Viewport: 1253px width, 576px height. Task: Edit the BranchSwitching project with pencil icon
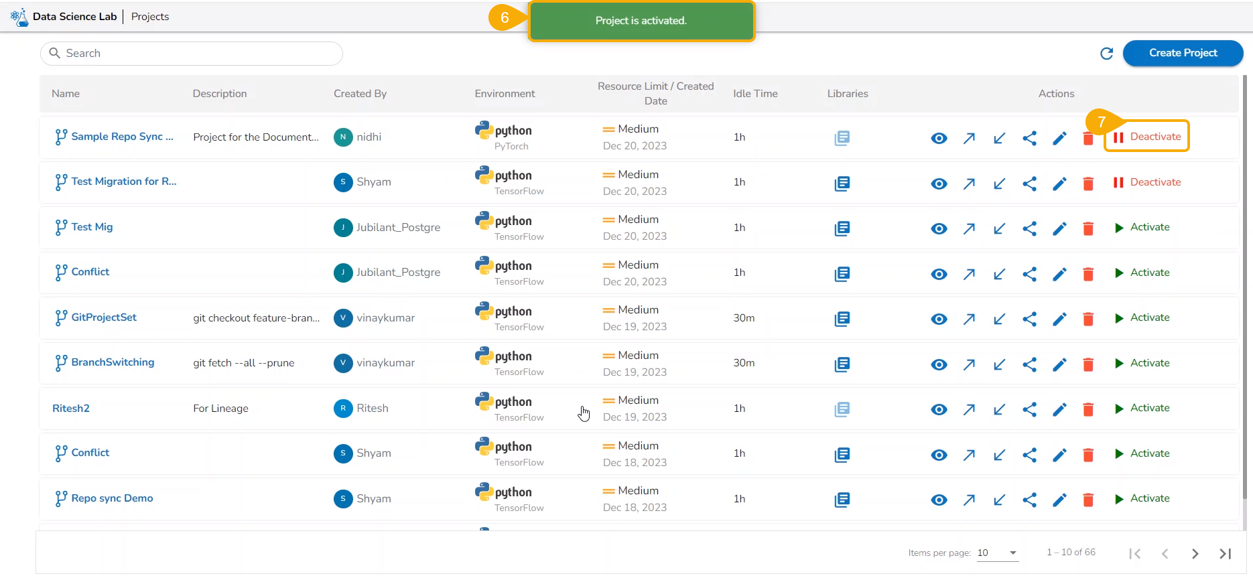tap(1059, 364)
